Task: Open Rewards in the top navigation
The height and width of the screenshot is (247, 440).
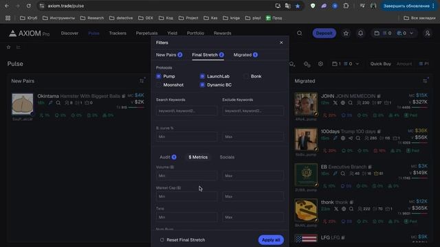Action: [223, 33]
